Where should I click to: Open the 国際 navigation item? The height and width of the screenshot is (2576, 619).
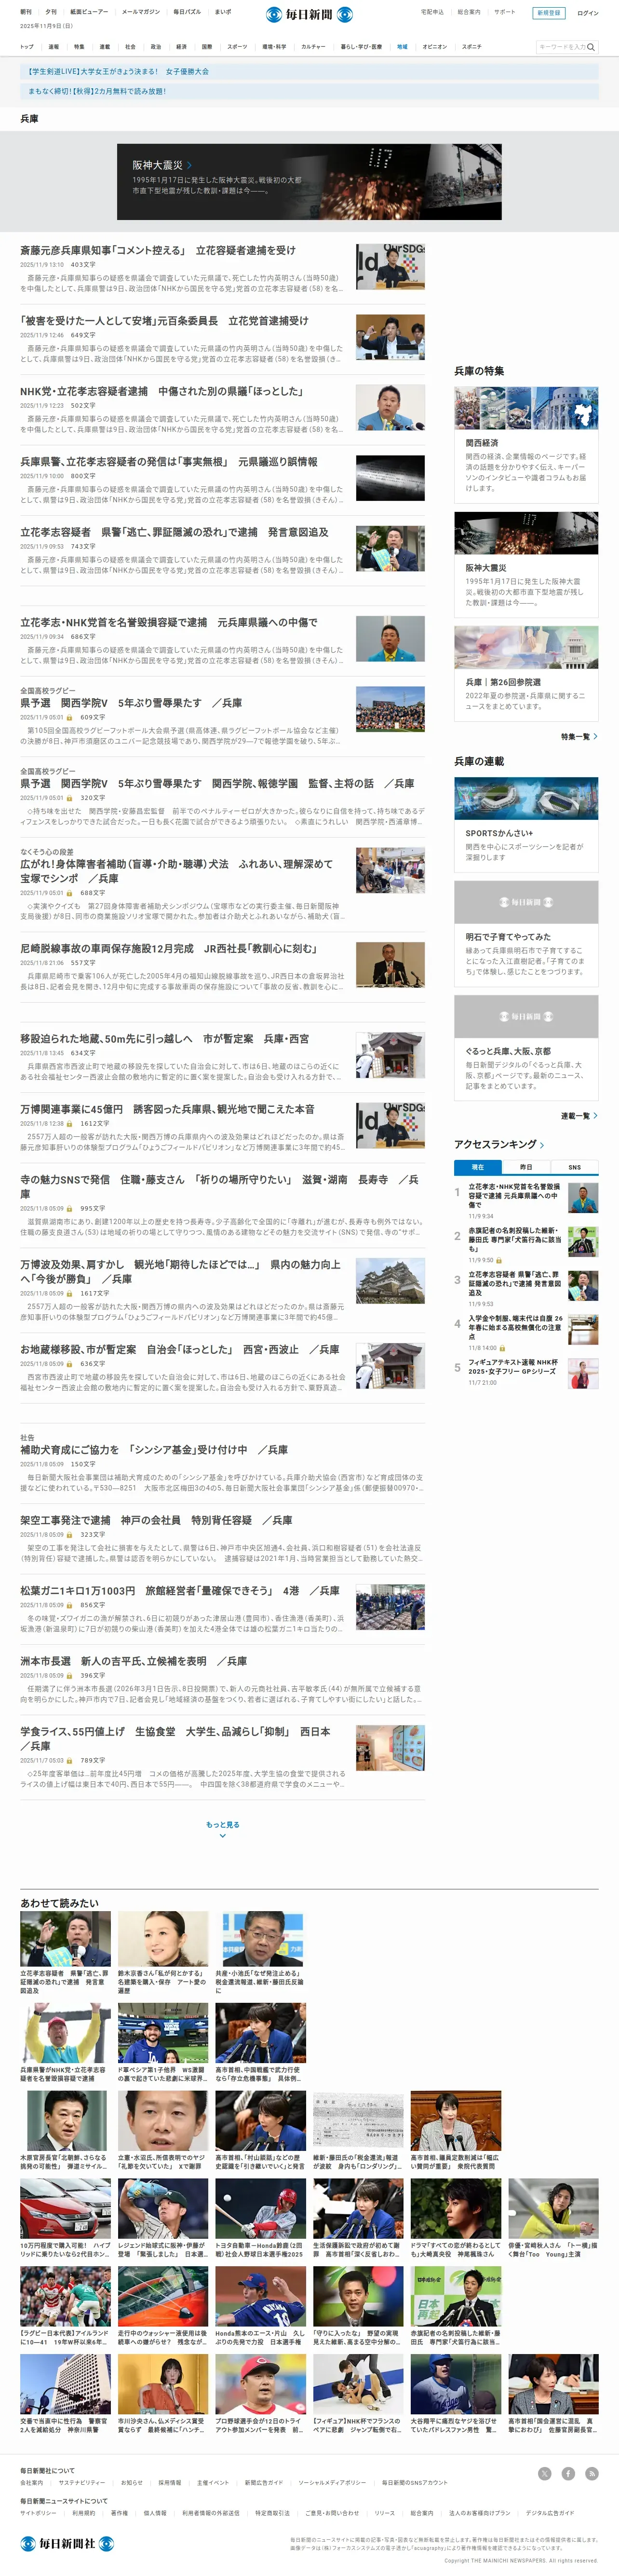point(207,46)
